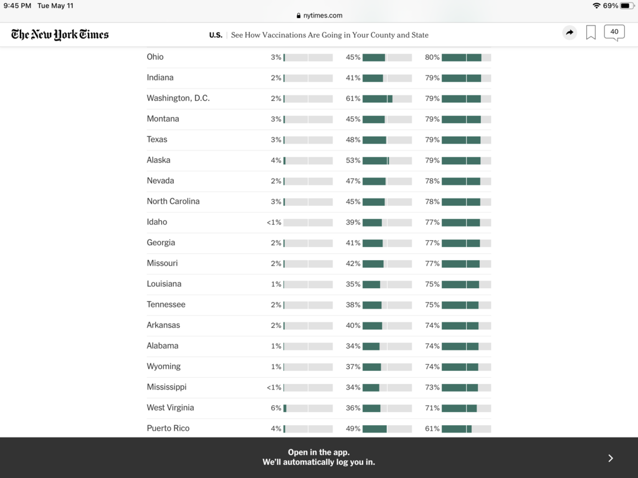Tap the Wi-Fi status icon
This screenshot has width=638, height=478.
[596, 6]
